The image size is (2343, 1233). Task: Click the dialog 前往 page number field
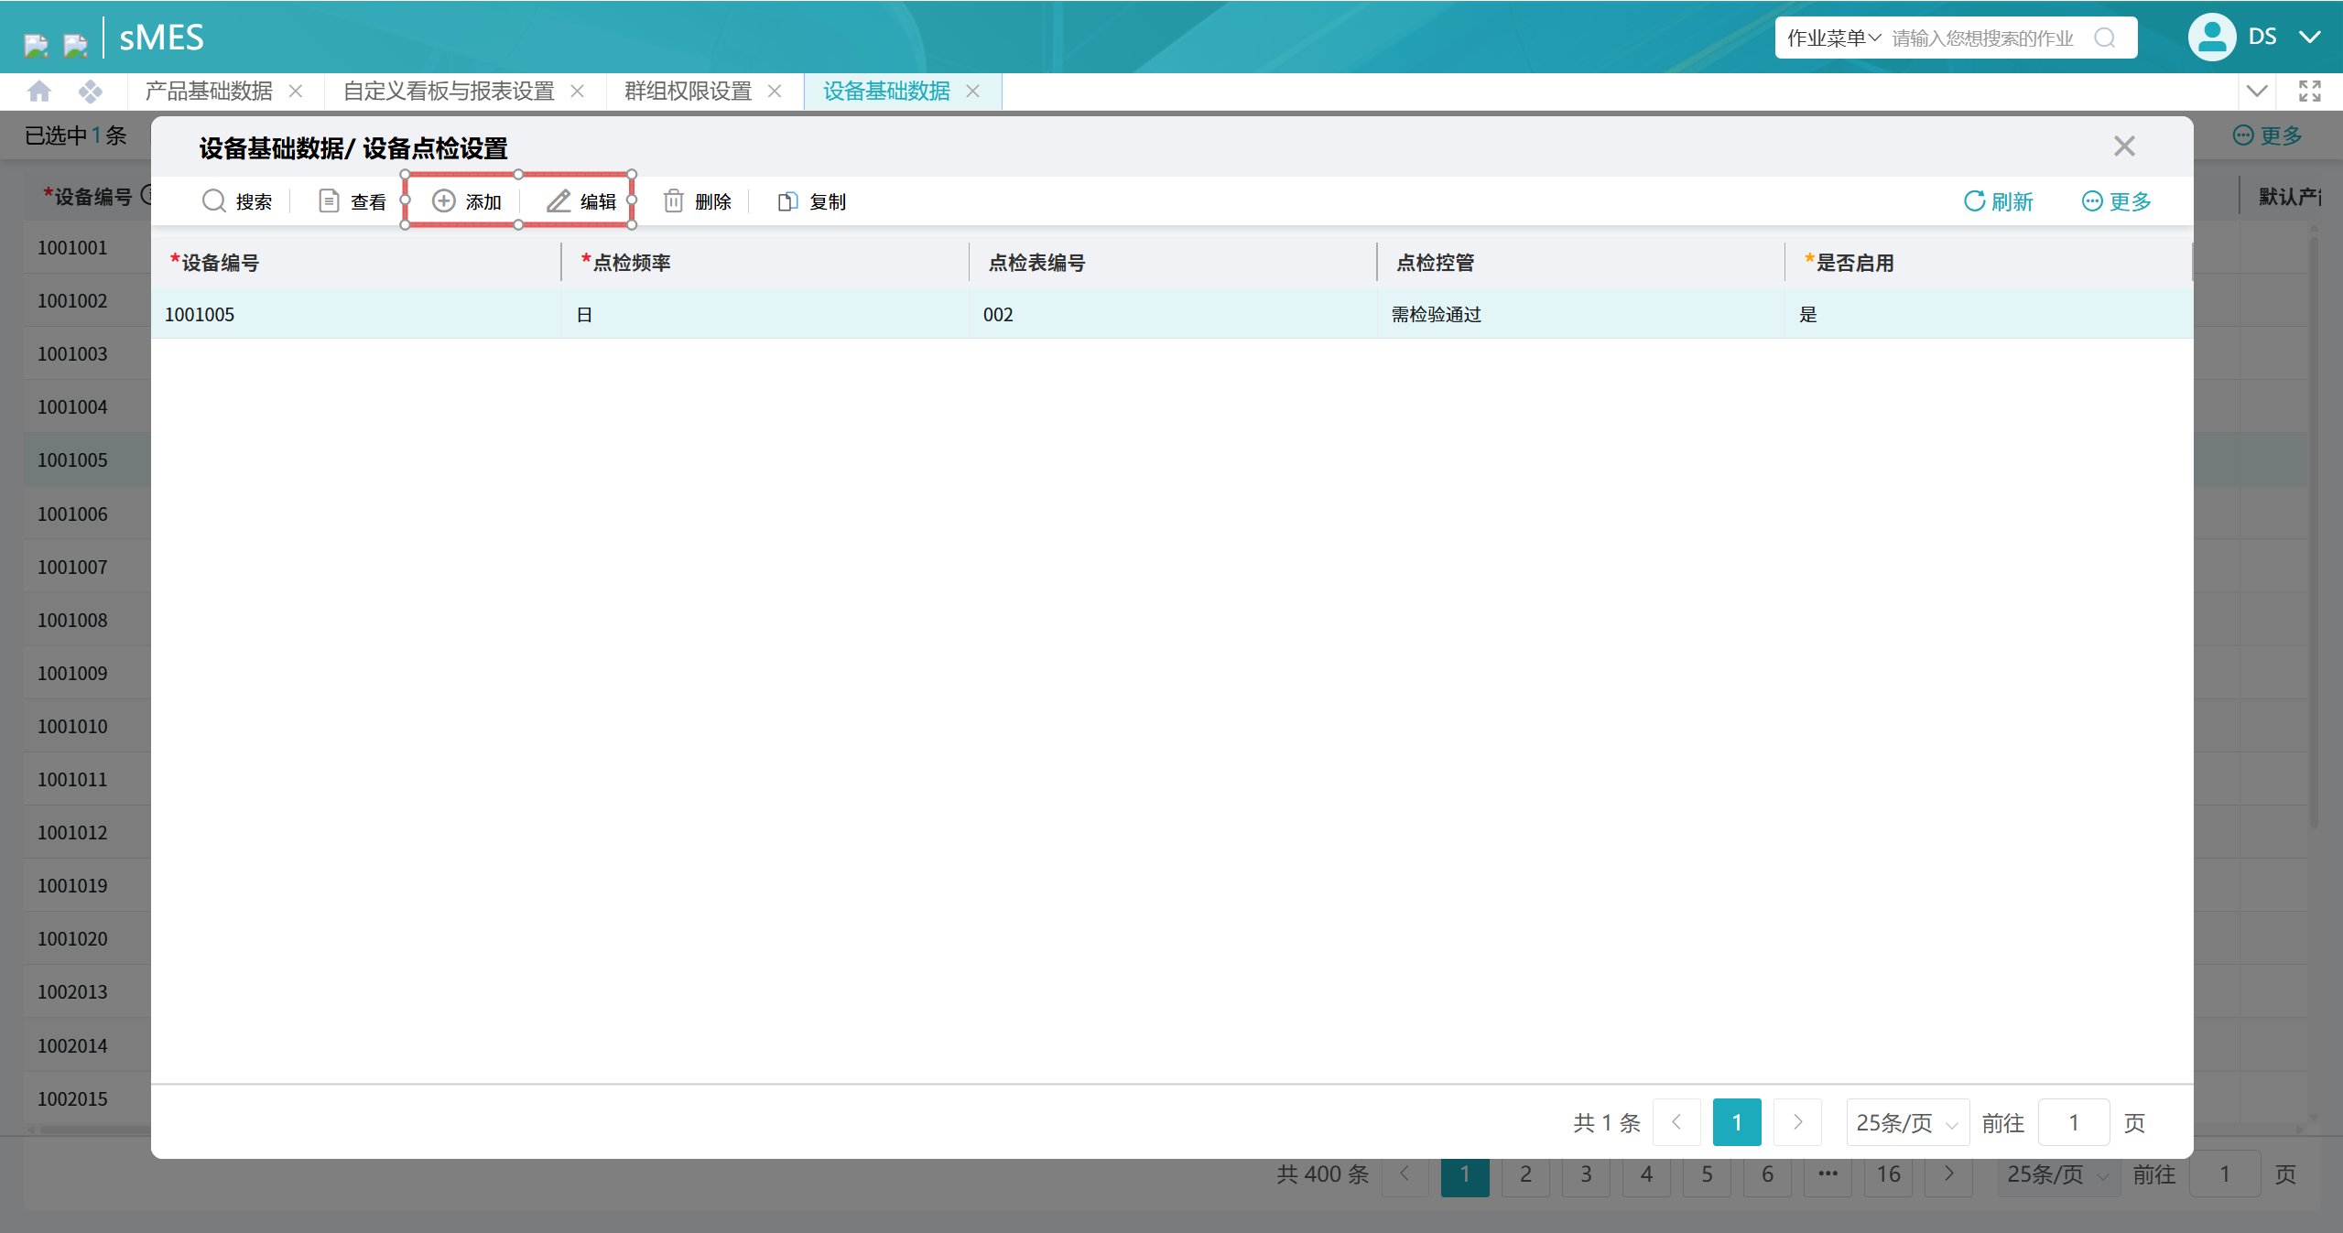(2074, 1122)
